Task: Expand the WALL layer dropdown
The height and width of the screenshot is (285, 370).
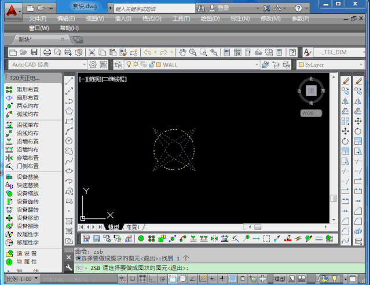Action: [x=257, y=64]
